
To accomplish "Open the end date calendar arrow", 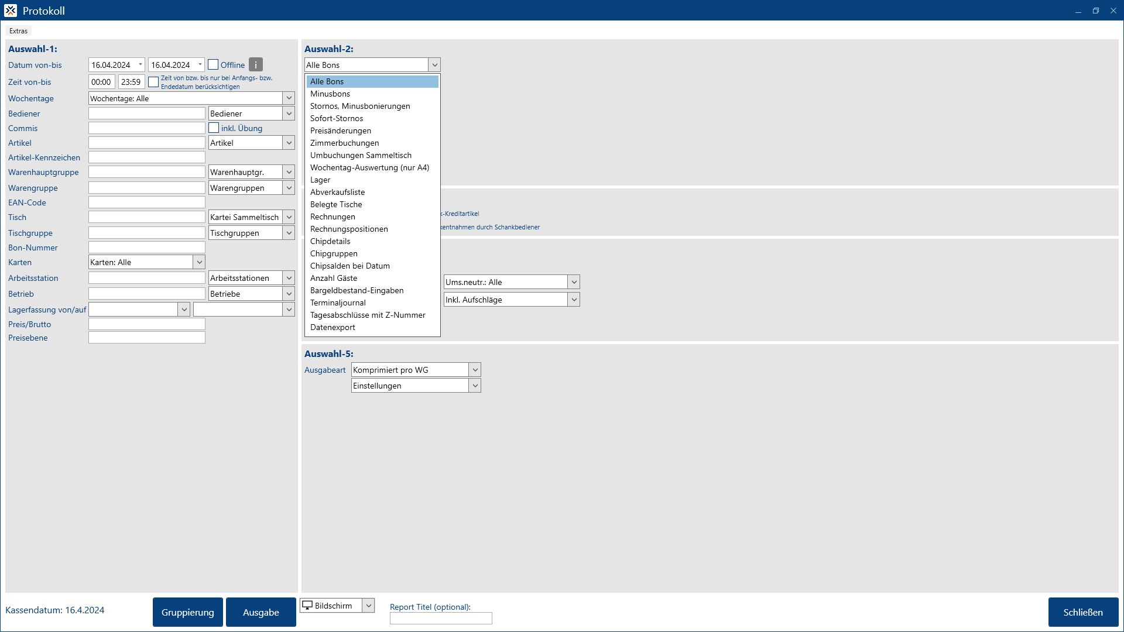I will (x=200, y=64).
